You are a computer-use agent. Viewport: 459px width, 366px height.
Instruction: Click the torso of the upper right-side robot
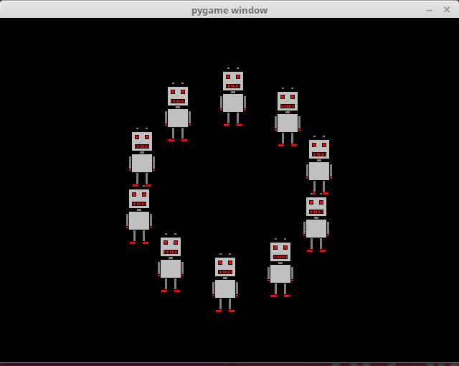319,171
